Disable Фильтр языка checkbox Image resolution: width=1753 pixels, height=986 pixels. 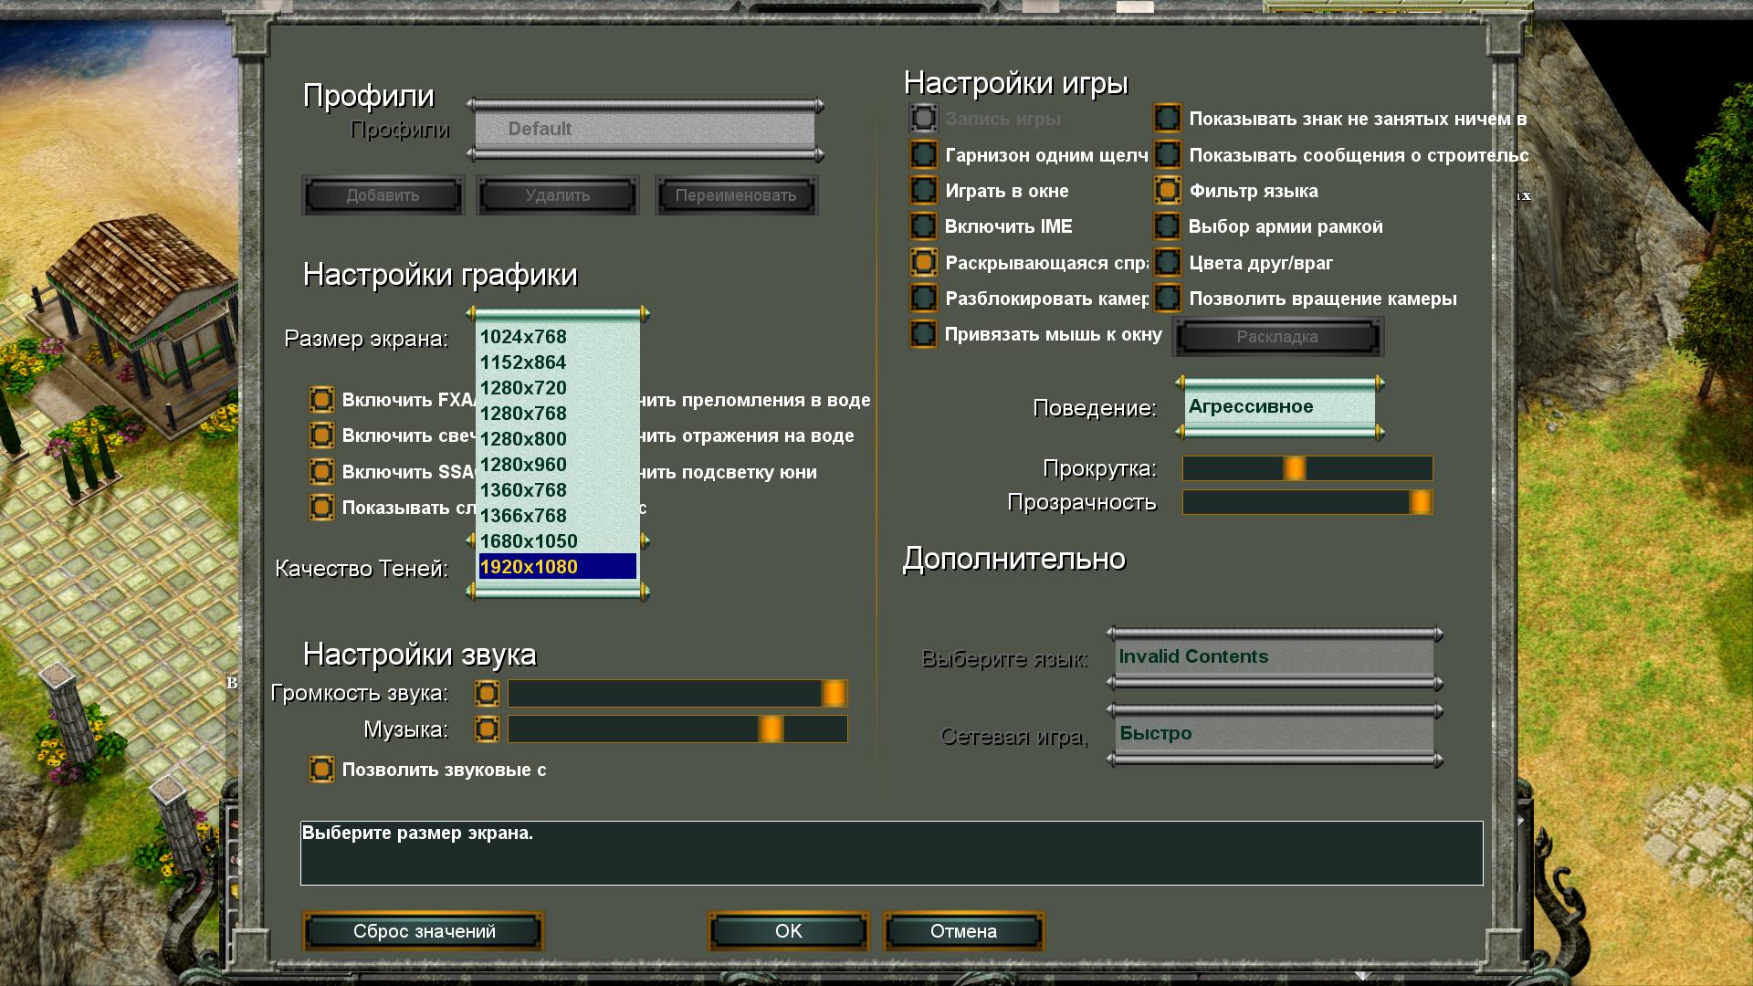(x=1168, y=191)
